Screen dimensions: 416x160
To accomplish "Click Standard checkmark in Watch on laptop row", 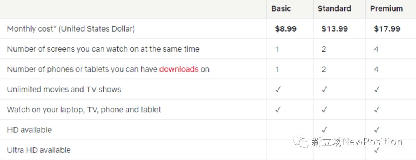I will (x=324, y=110).
